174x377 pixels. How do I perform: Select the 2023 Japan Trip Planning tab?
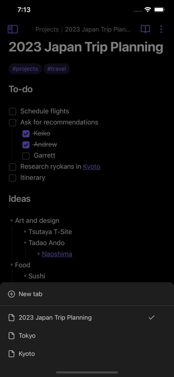tap(87, 317)
